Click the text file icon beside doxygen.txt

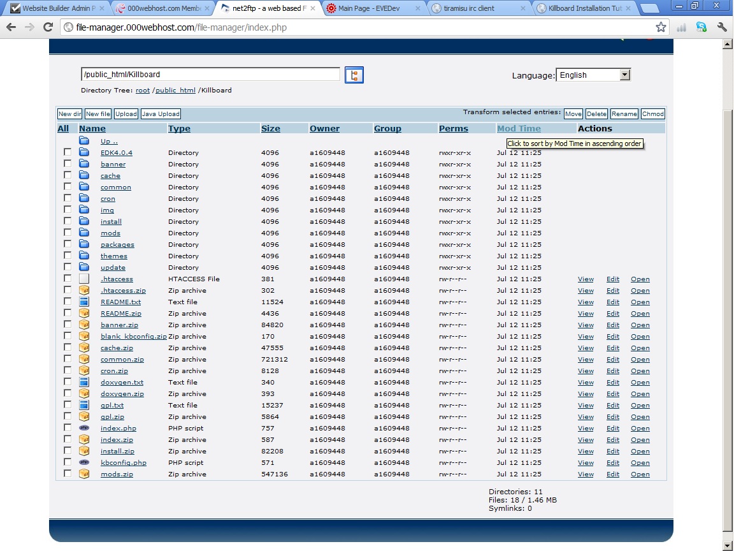pyautogui.click(x=84, y=382)
